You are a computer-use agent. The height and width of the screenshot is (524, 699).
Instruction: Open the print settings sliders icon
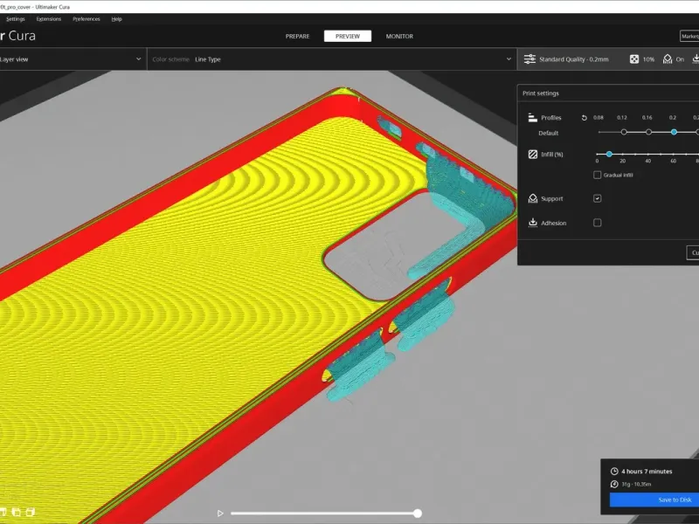[x=529, y=59]
